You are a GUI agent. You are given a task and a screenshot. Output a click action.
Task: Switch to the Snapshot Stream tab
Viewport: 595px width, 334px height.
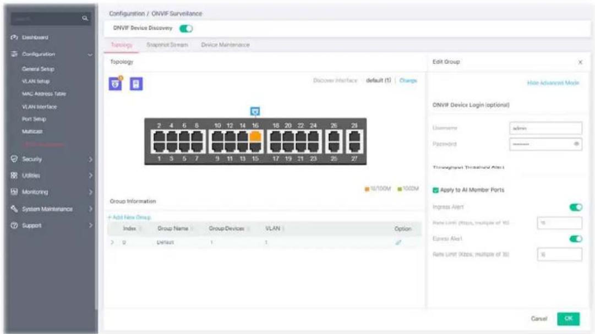167,45
